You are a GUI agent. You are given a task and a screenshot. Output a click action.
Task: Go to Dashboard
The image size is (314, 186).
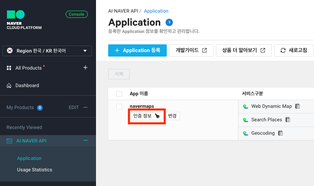pyautogui.click(x=27, y=85)
